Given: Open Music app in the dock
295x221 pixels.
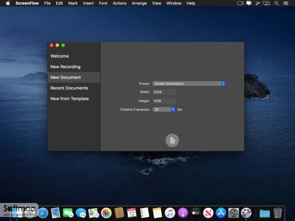Looking at the screenshot, I should coord(170,213).
